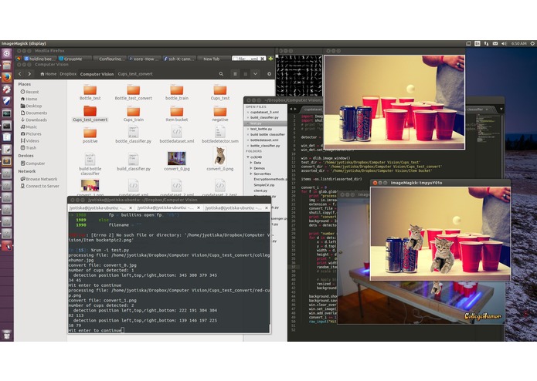The width and height of the screenshot is (537, 381).
Task: Click Sublime tab navigation arrows
Action: tap(293, 110)
